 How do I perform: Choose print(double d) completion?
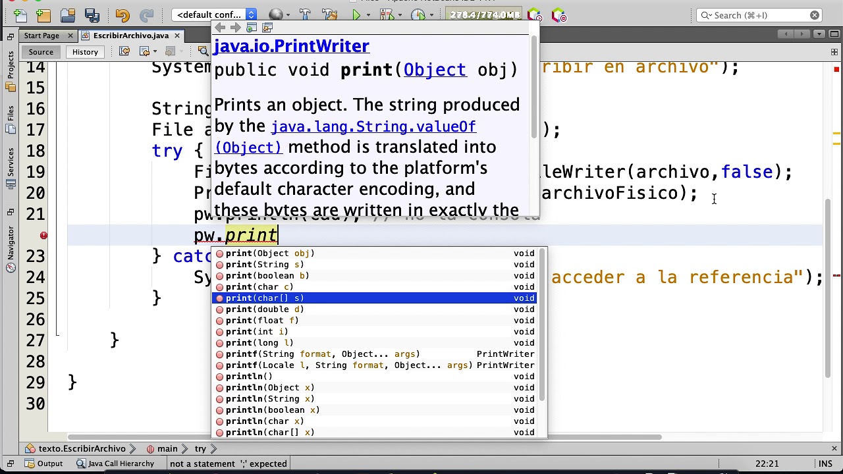374,309
